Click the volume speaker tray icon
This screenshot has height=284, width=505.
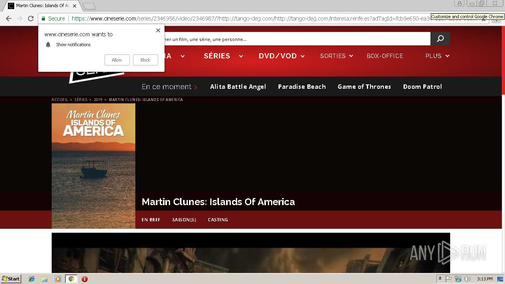468,279
